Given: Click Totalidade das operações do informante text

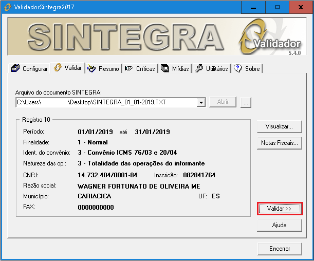Looking at the screenshot, I should coord(146,163).
